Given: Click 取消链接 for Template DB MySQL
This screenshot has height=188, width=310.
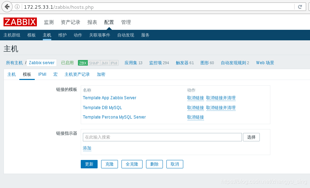Looking at the screenshot, I should [x=196, y=108].
